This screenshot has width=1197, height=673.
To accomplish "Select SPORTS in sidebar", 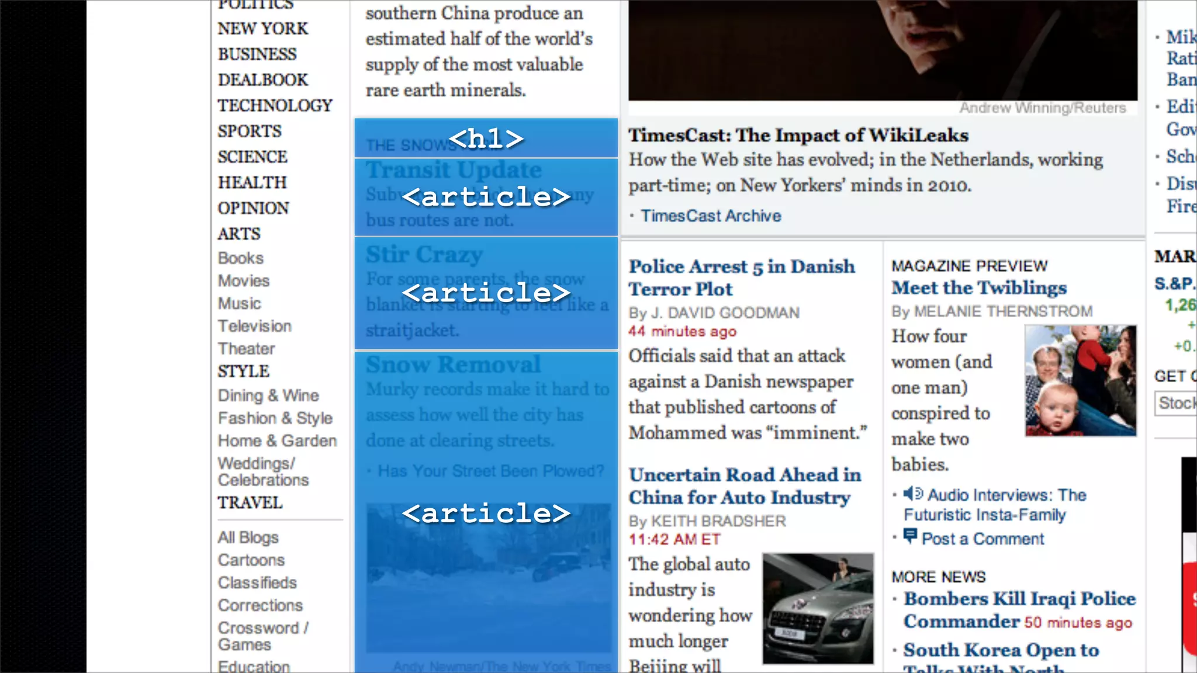I will pyautogui.click(x=250, y=131).
